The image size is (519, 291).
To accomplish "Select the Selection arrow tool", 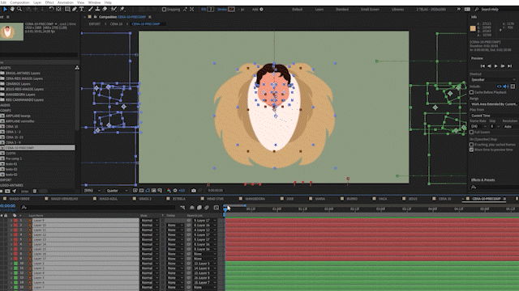I will pos(5,9).
